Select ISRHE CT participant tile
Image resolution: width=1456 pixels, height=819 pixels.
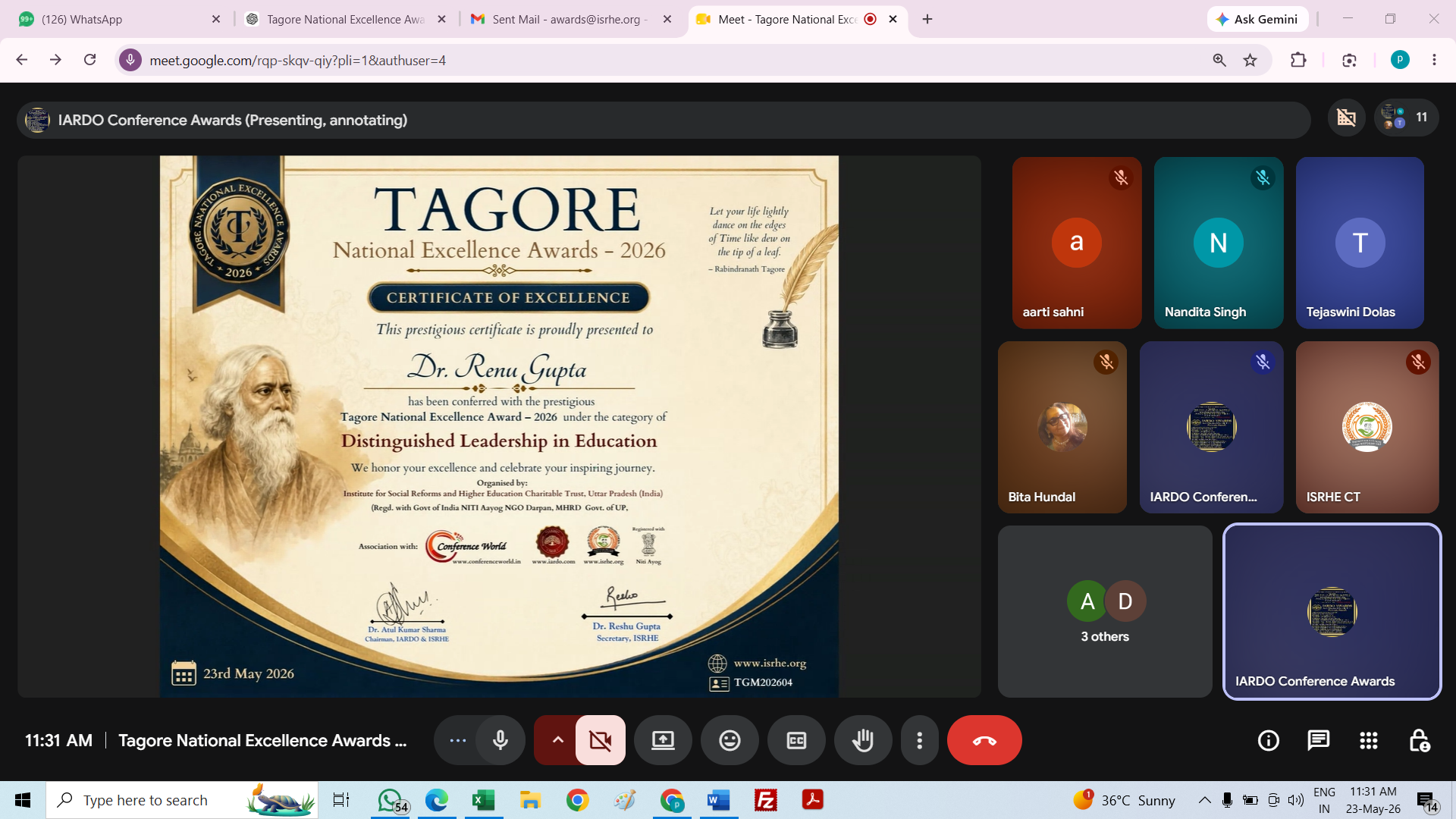pos(1367,427)
